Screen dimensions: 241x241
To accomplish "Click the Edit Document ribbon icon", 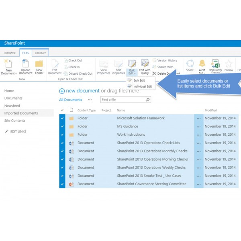I will (55, 63).
